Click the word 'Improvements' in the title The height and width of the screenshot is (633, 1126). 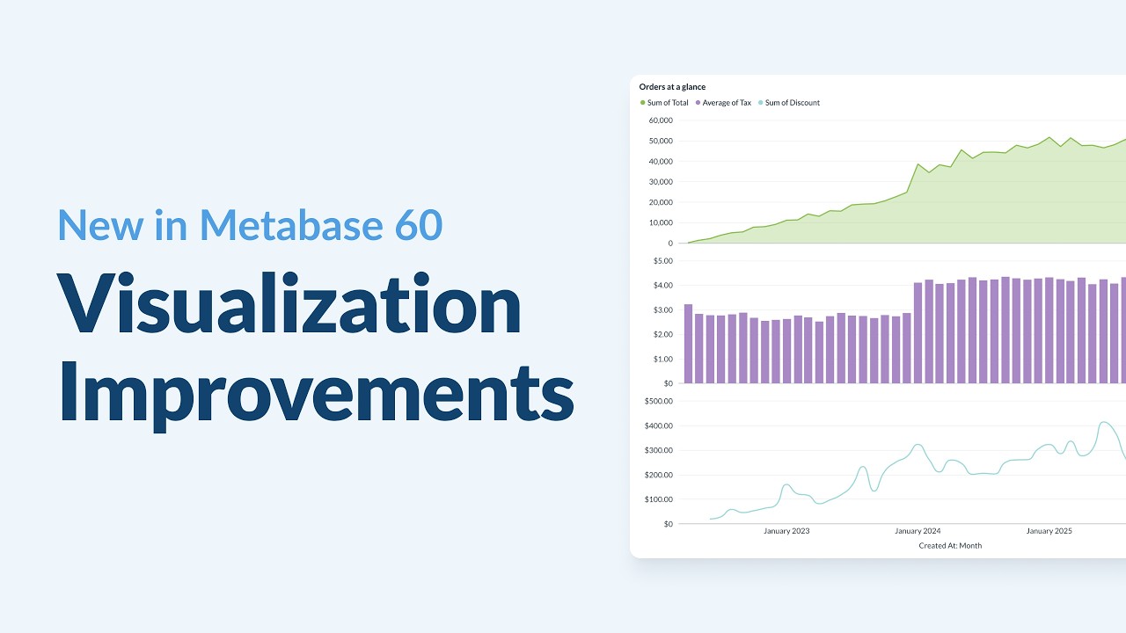(316, 390)
